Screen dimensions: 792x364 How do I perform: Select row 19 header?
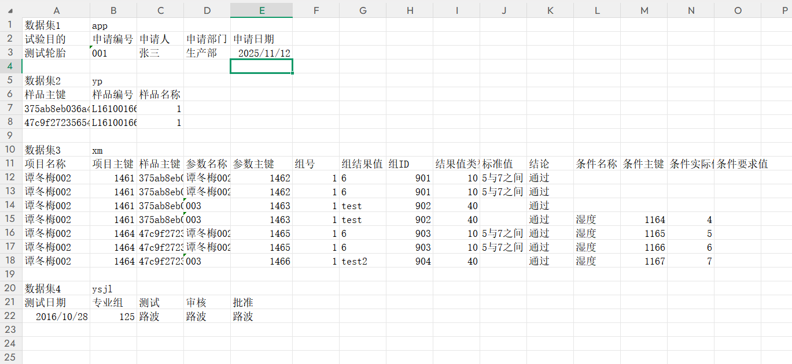click(x=11, y=274)
